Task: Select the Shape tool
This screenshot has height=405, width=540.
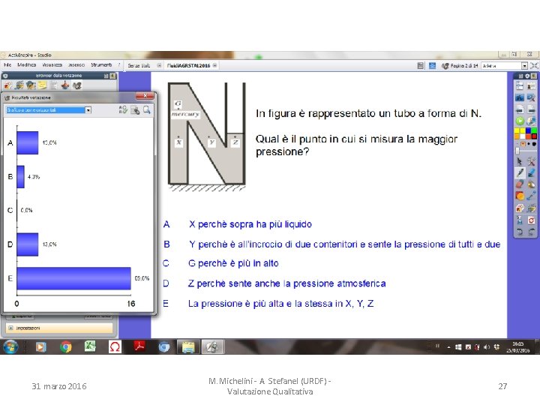Action: coord(520,196)
